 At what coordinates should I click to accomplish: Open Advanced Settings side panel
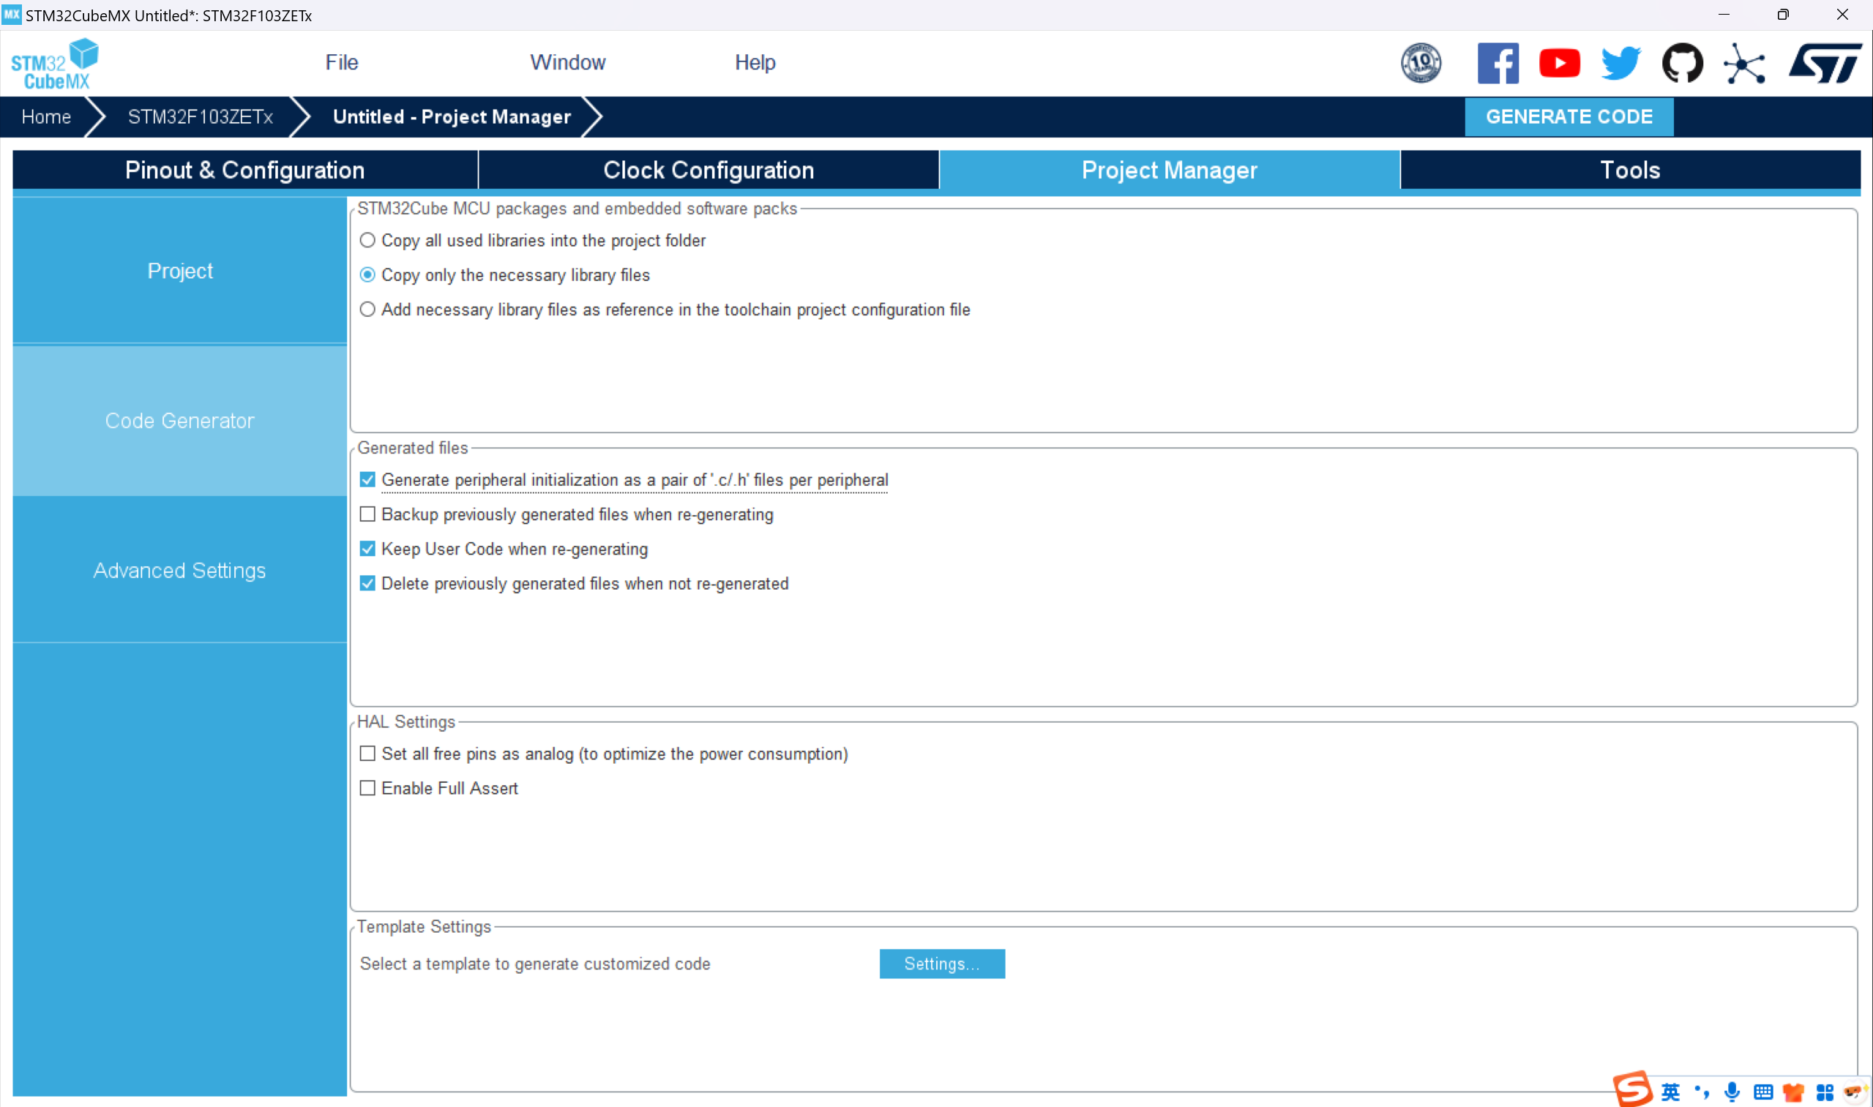click(179, 570)
